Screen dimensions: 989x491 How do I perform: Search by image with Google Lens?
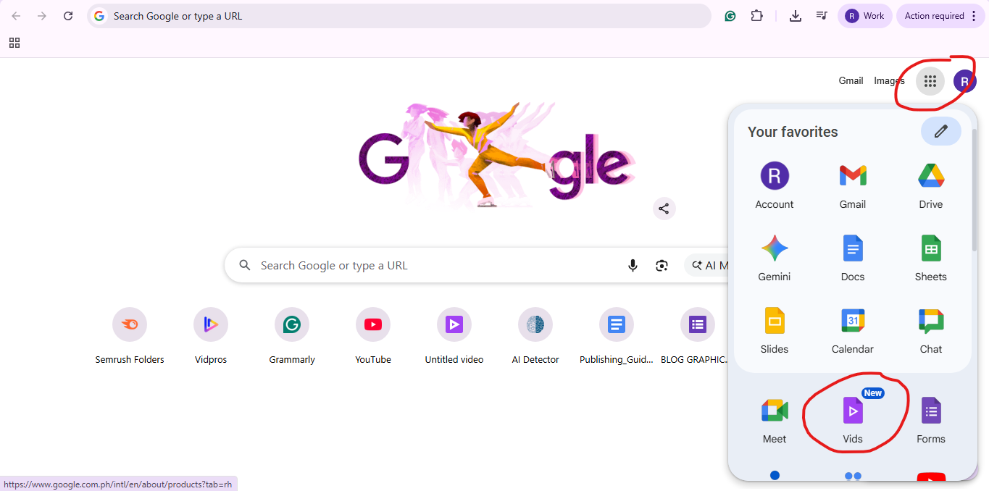(x=662, y=265)
